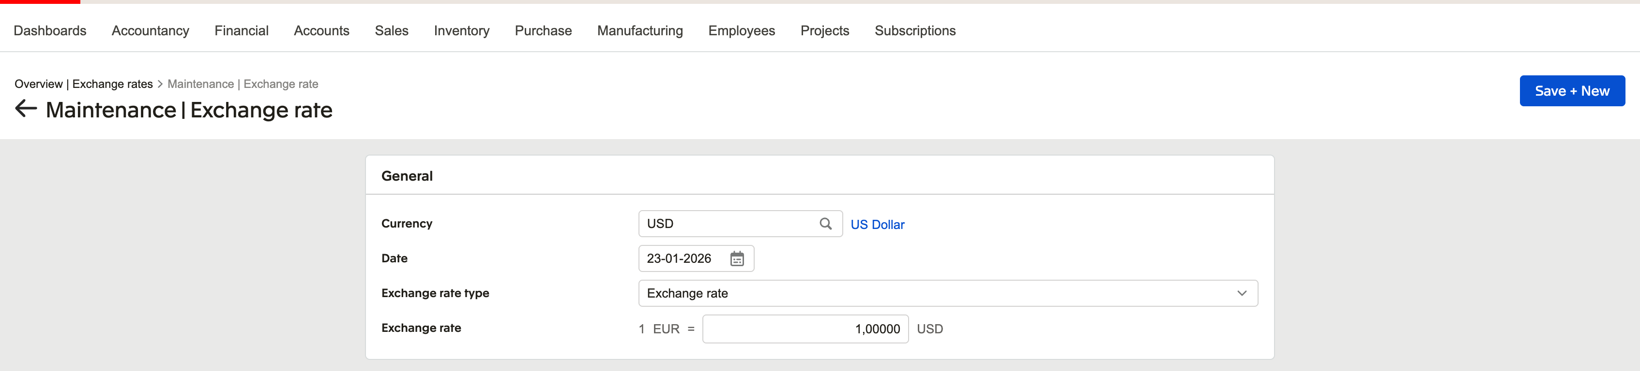Select the Financial menu item
Viewport: 1640px width, 371px height.
click(x=241, y=30)
